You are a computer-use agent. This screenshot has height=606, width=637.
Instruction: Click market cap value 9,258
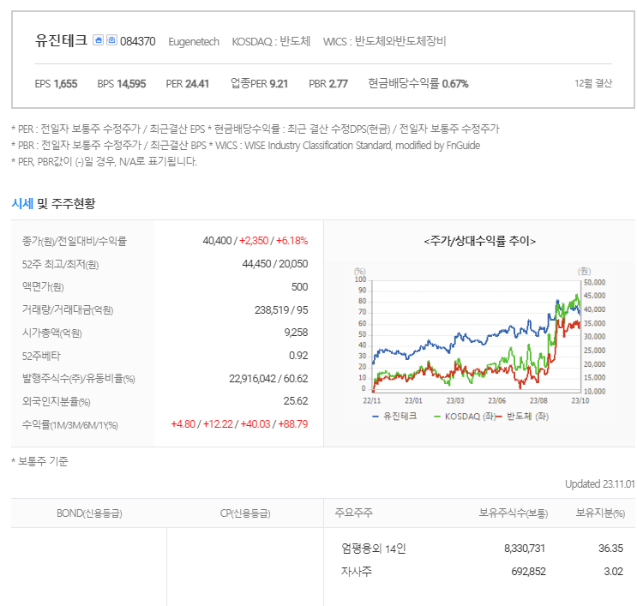tap(296, 333)
